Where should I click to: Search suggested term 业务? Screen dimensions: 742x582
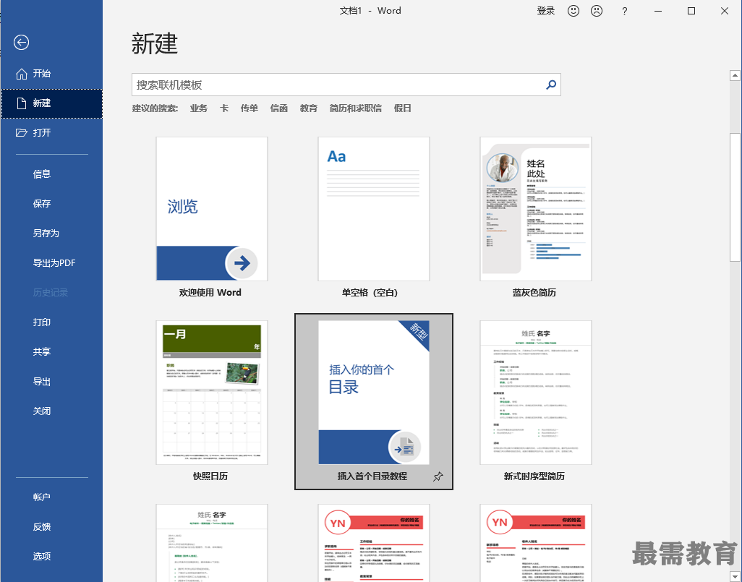click(199, 108)
